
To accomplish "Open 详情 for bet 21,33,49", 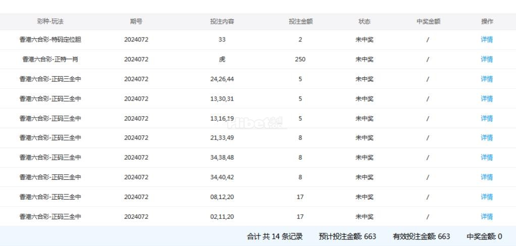I will (x=487, y=138).
